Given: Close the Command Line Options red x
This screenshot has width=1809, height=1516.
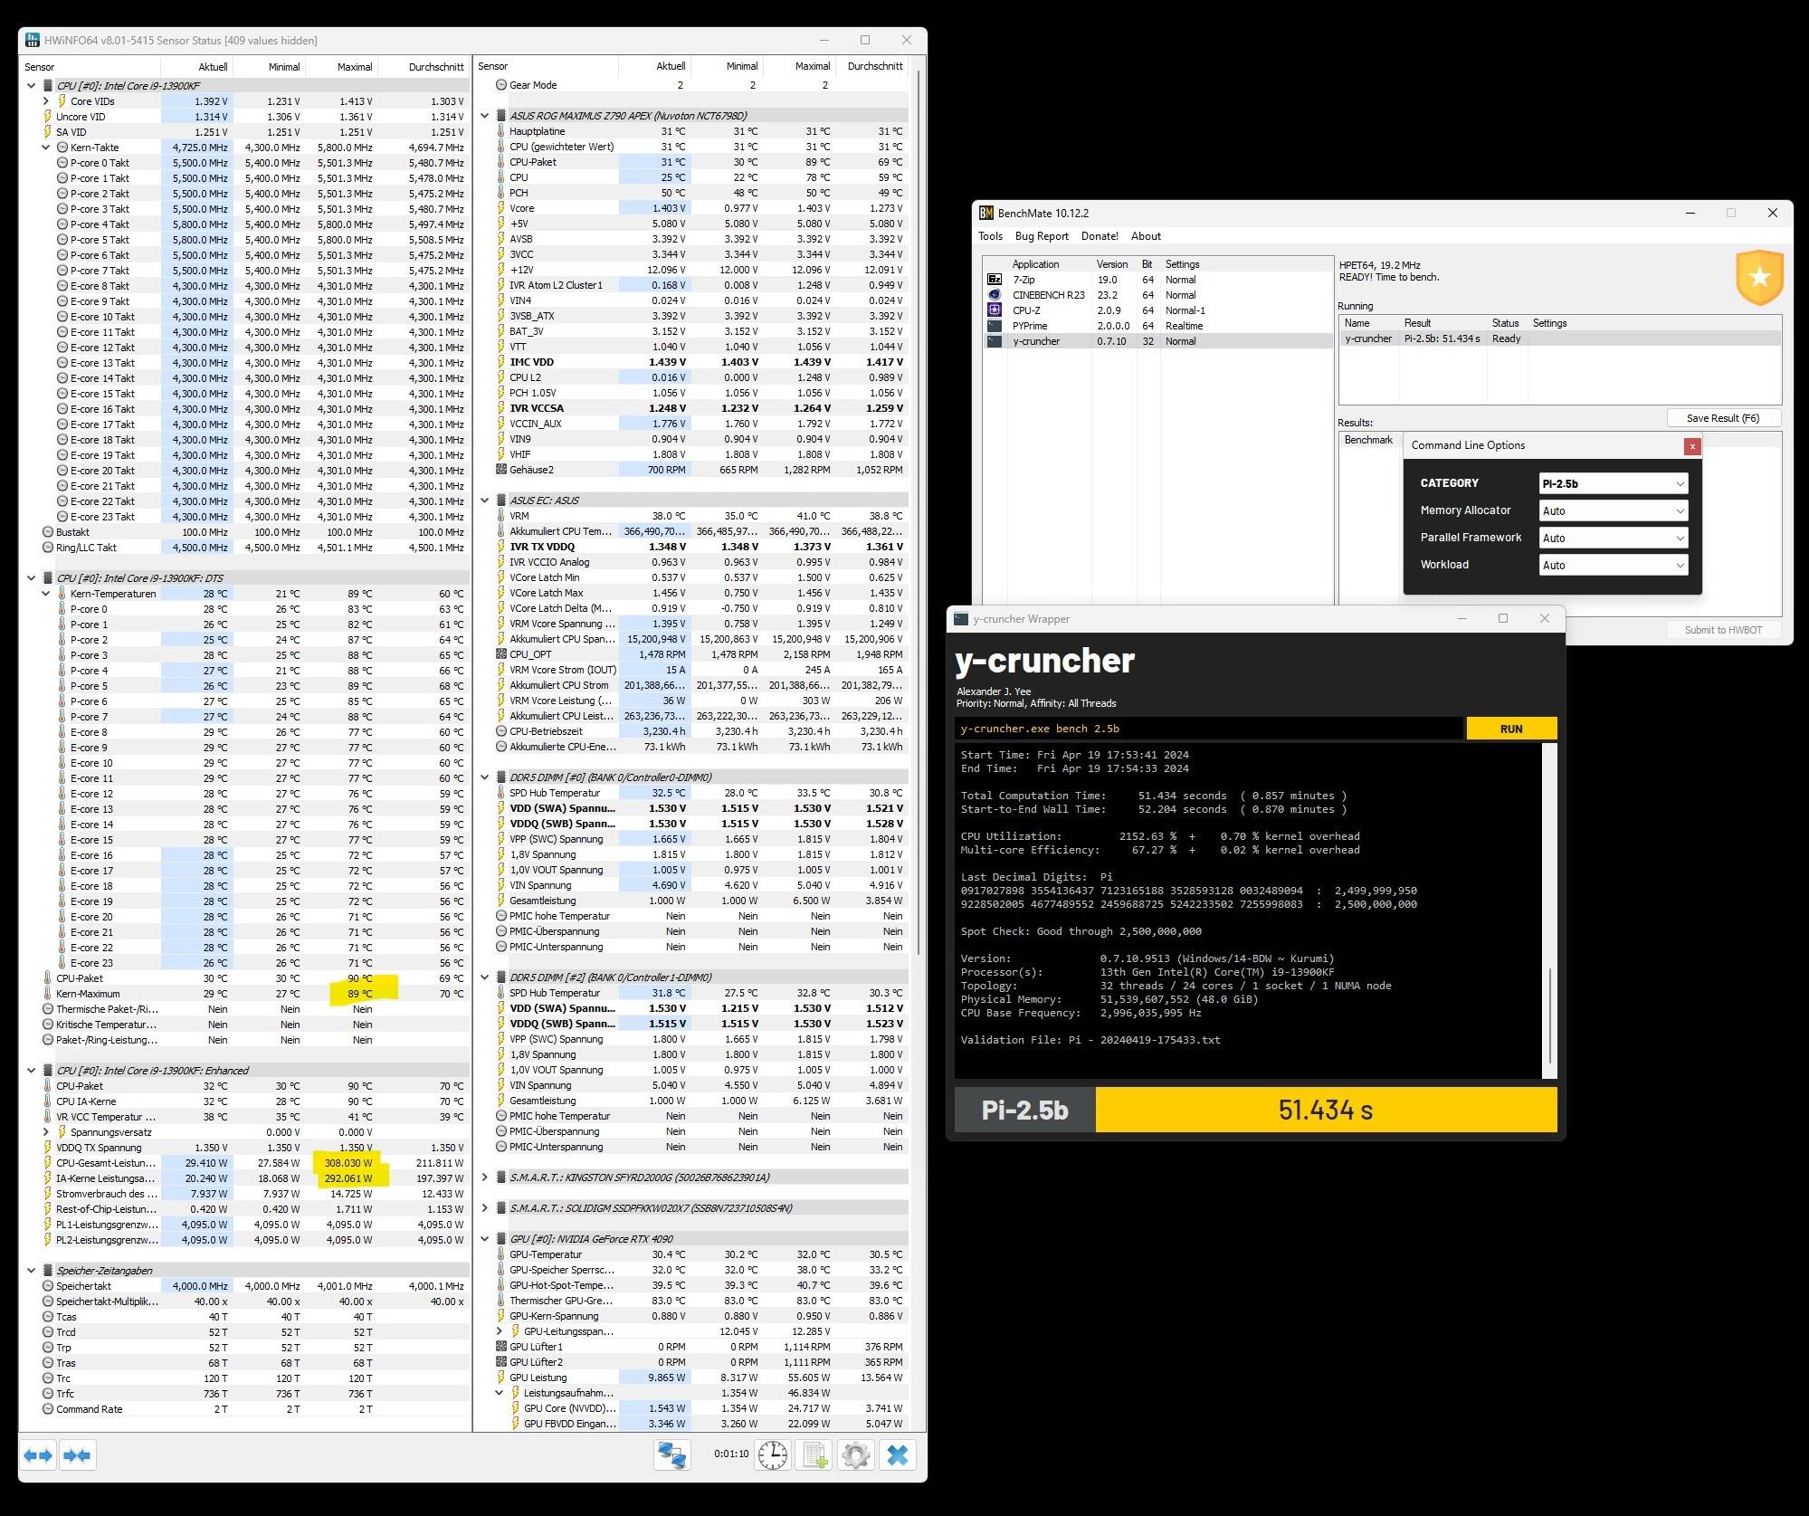Looking at the screenshot, I should [1691, 446].
